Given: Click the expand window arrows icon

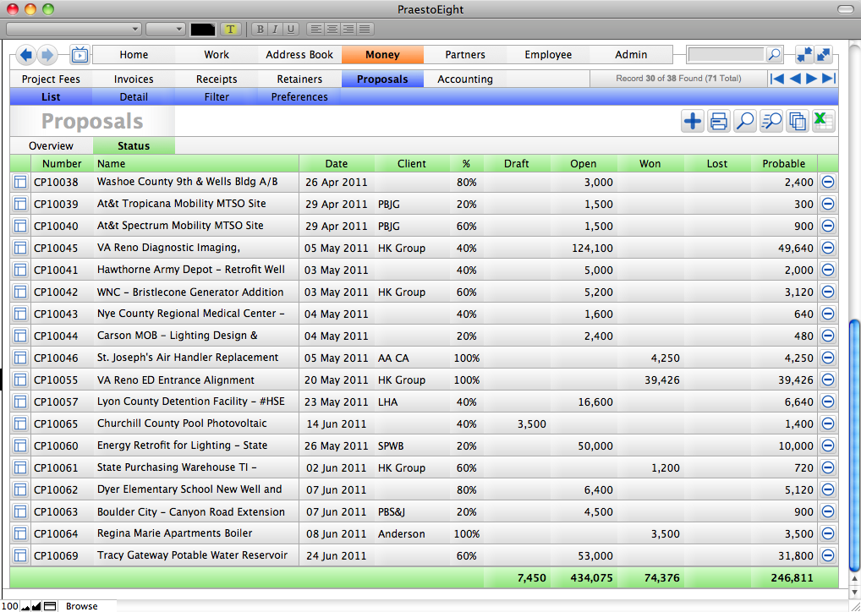Looking at the screenshot, I should tap(824, 54).
